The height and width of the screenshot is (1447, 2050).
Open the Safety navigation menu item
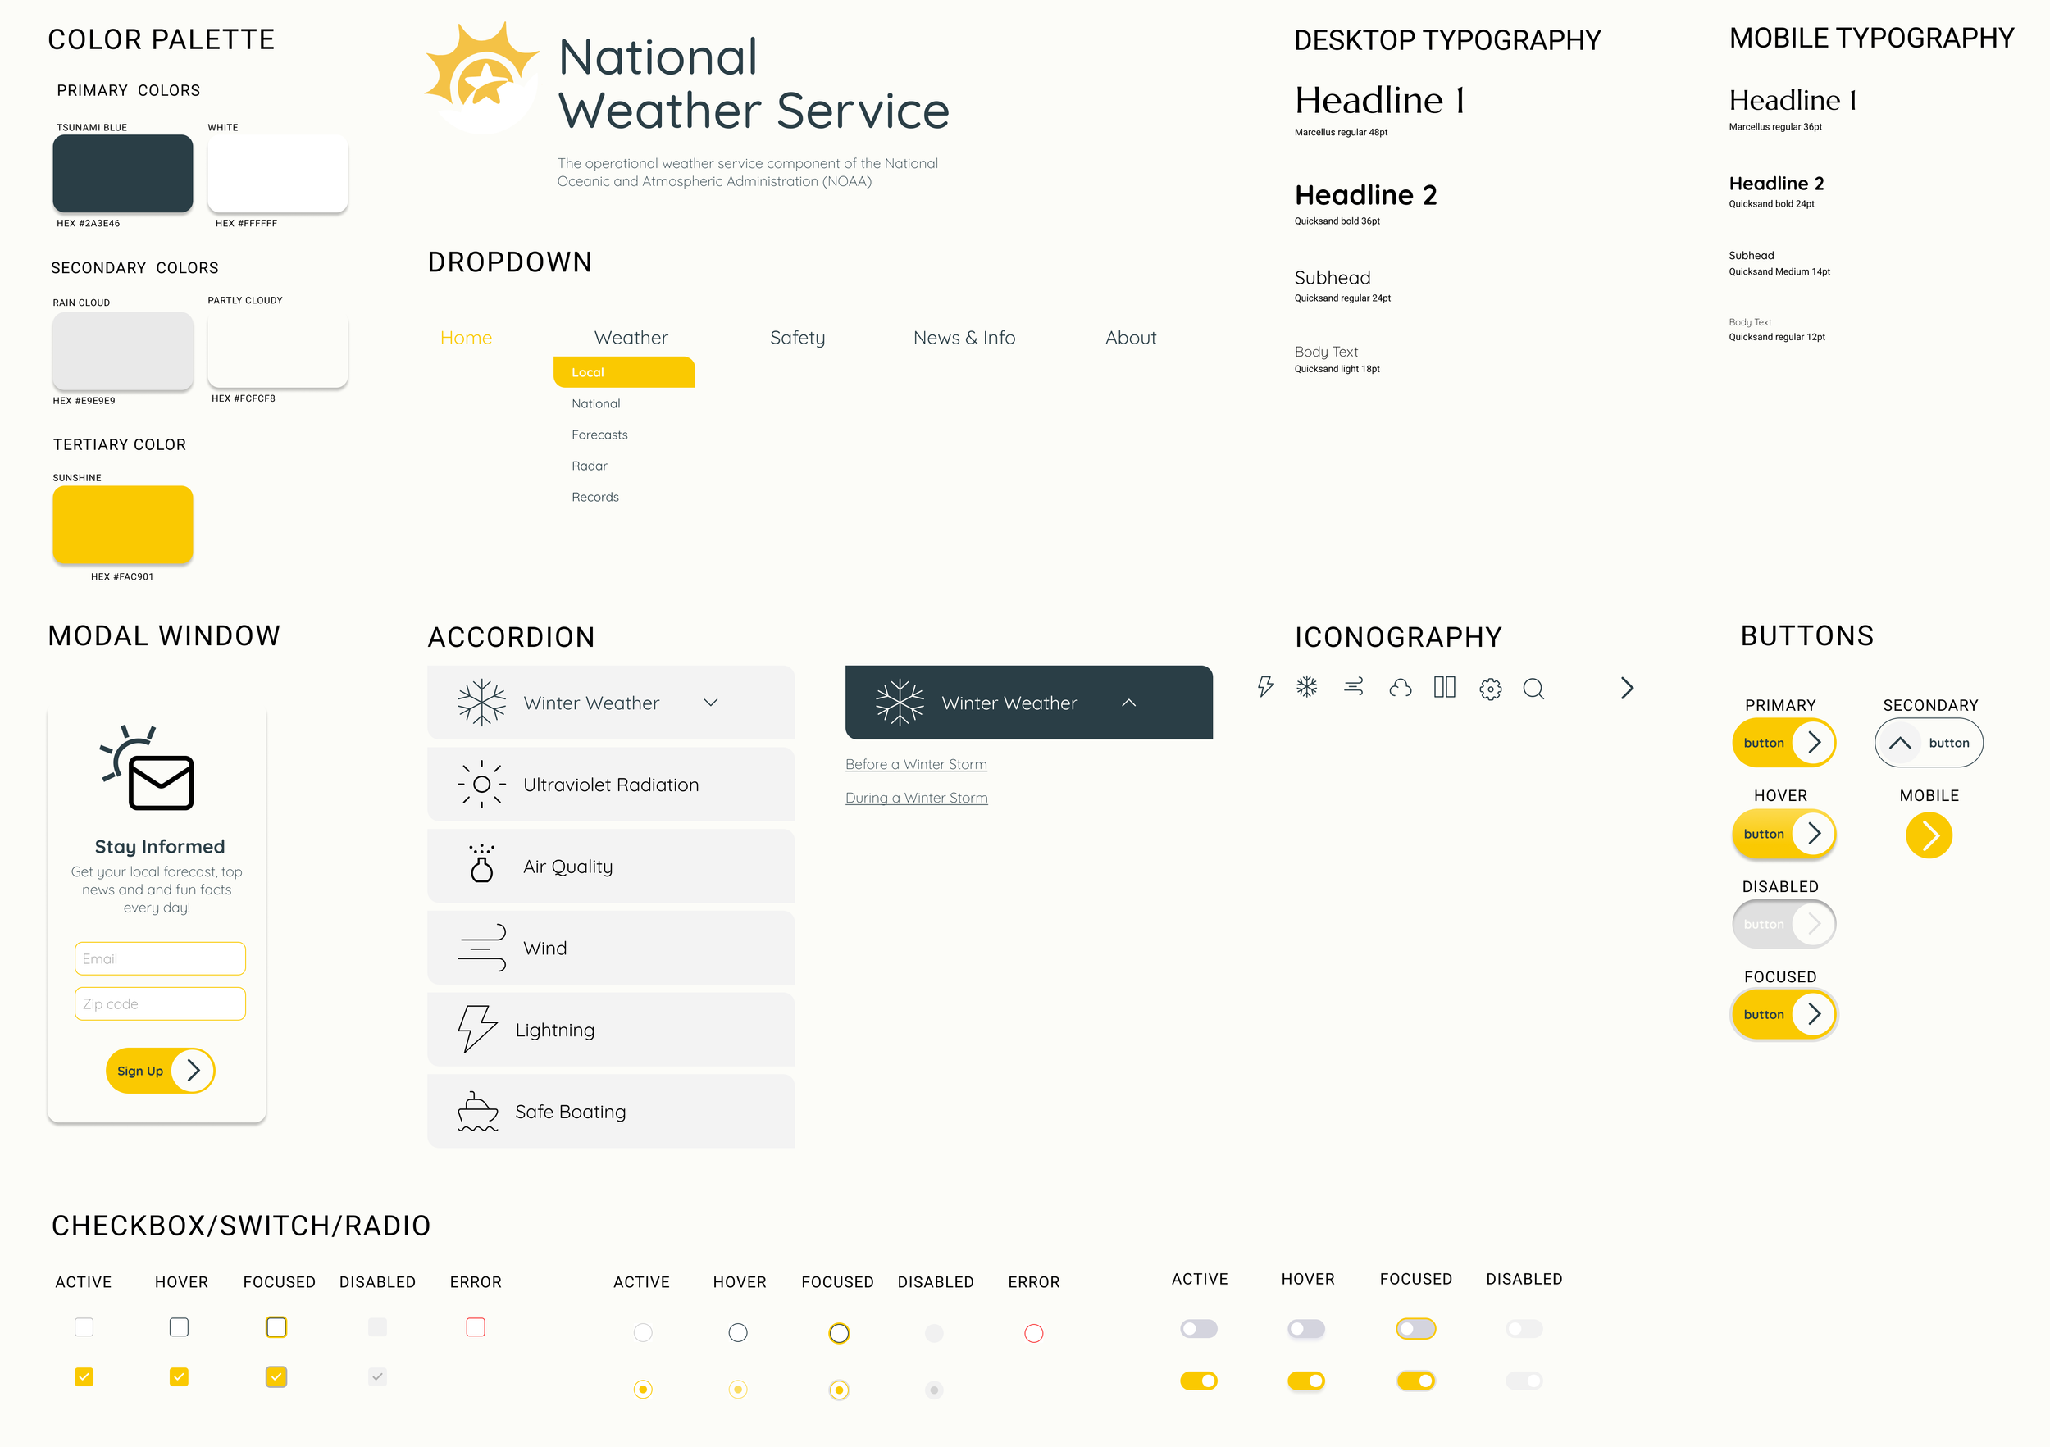coord(797,338)
